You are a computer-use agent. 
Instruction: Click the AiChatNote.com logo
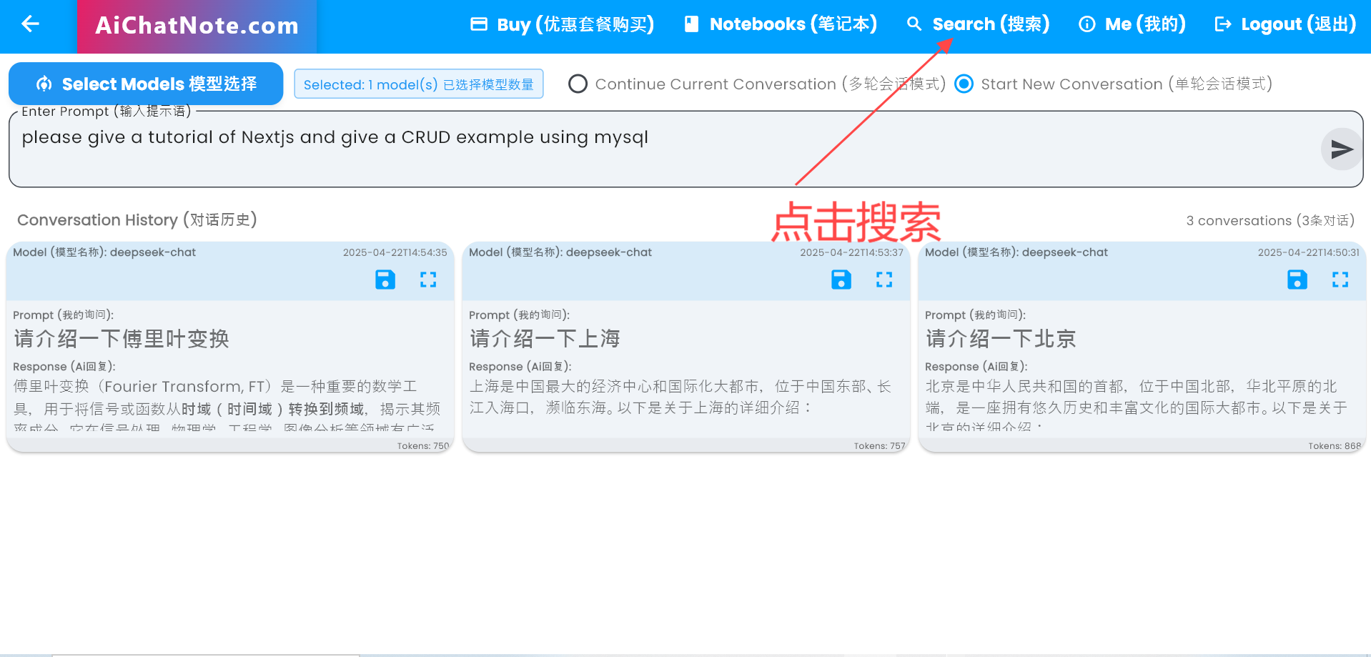[197, 26]
